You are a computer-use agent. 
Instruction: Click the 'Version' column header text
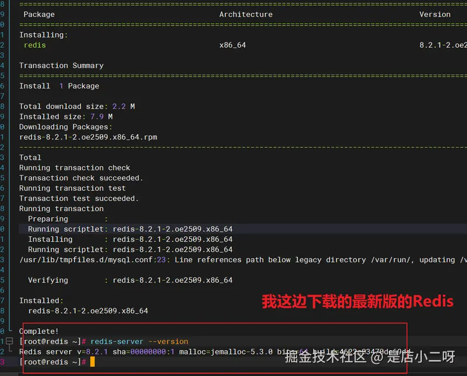tap(435, 14)
